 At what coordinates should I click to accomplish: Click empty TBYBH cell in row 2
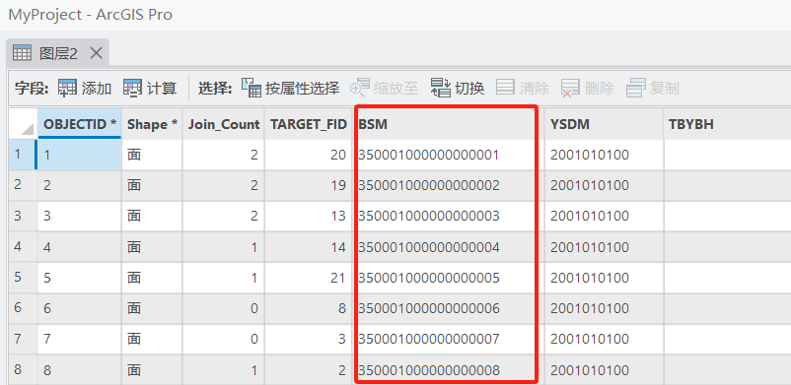[727, 185]
